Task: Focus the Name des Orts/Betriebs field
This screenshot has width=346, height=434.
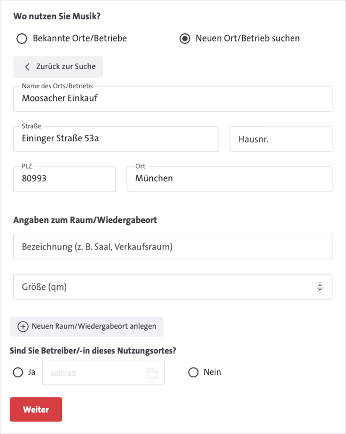Action: coord(173,99)
